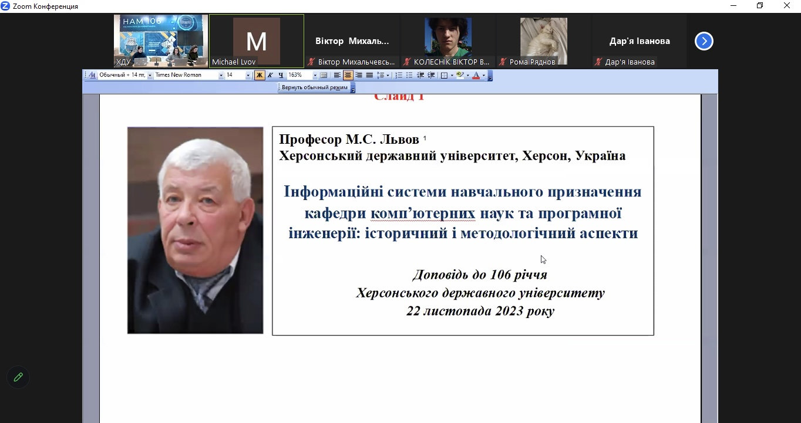Click the line spacing icon
The width and height of the screenshot is (801, 423).
(380, 75)
